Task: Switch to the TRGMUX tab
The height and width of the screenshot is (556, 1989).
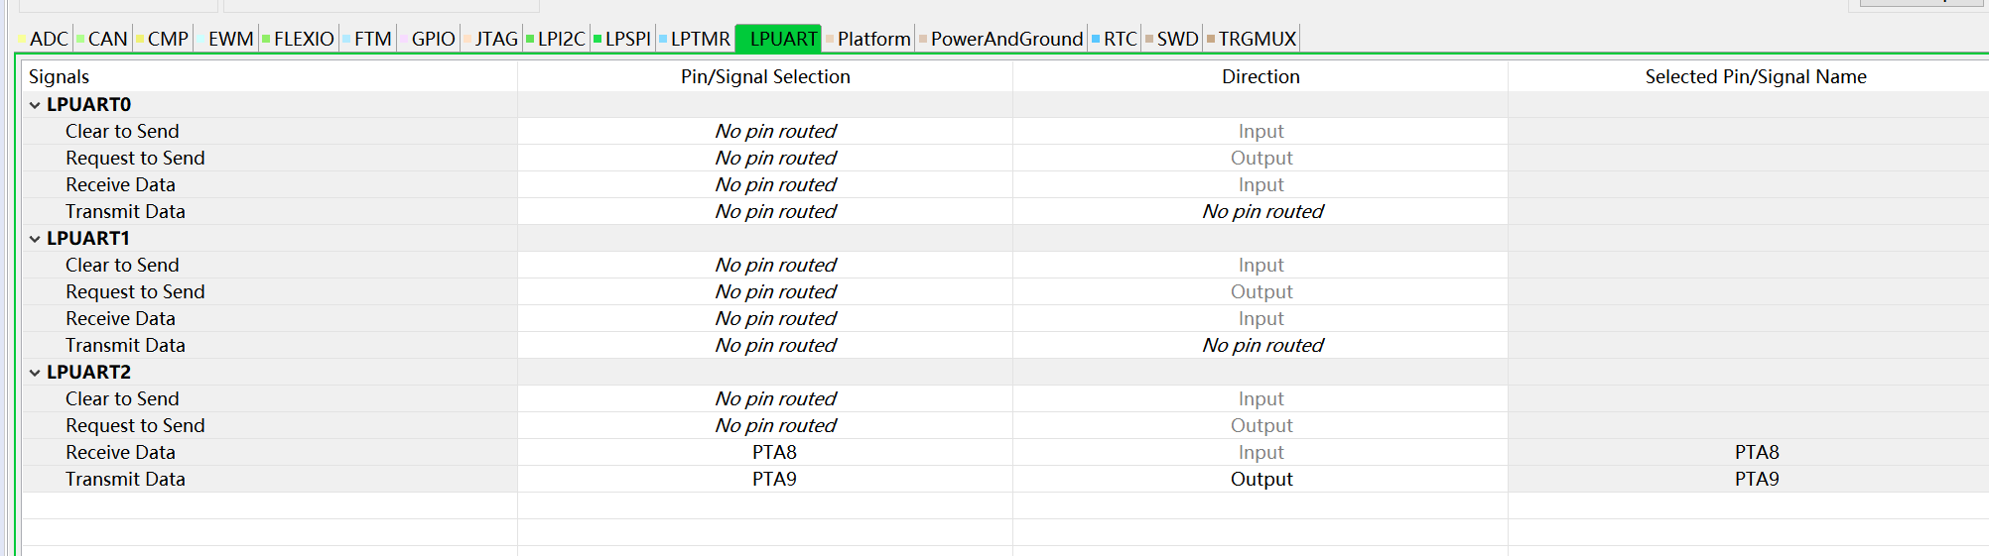Action: point(1257,39)
